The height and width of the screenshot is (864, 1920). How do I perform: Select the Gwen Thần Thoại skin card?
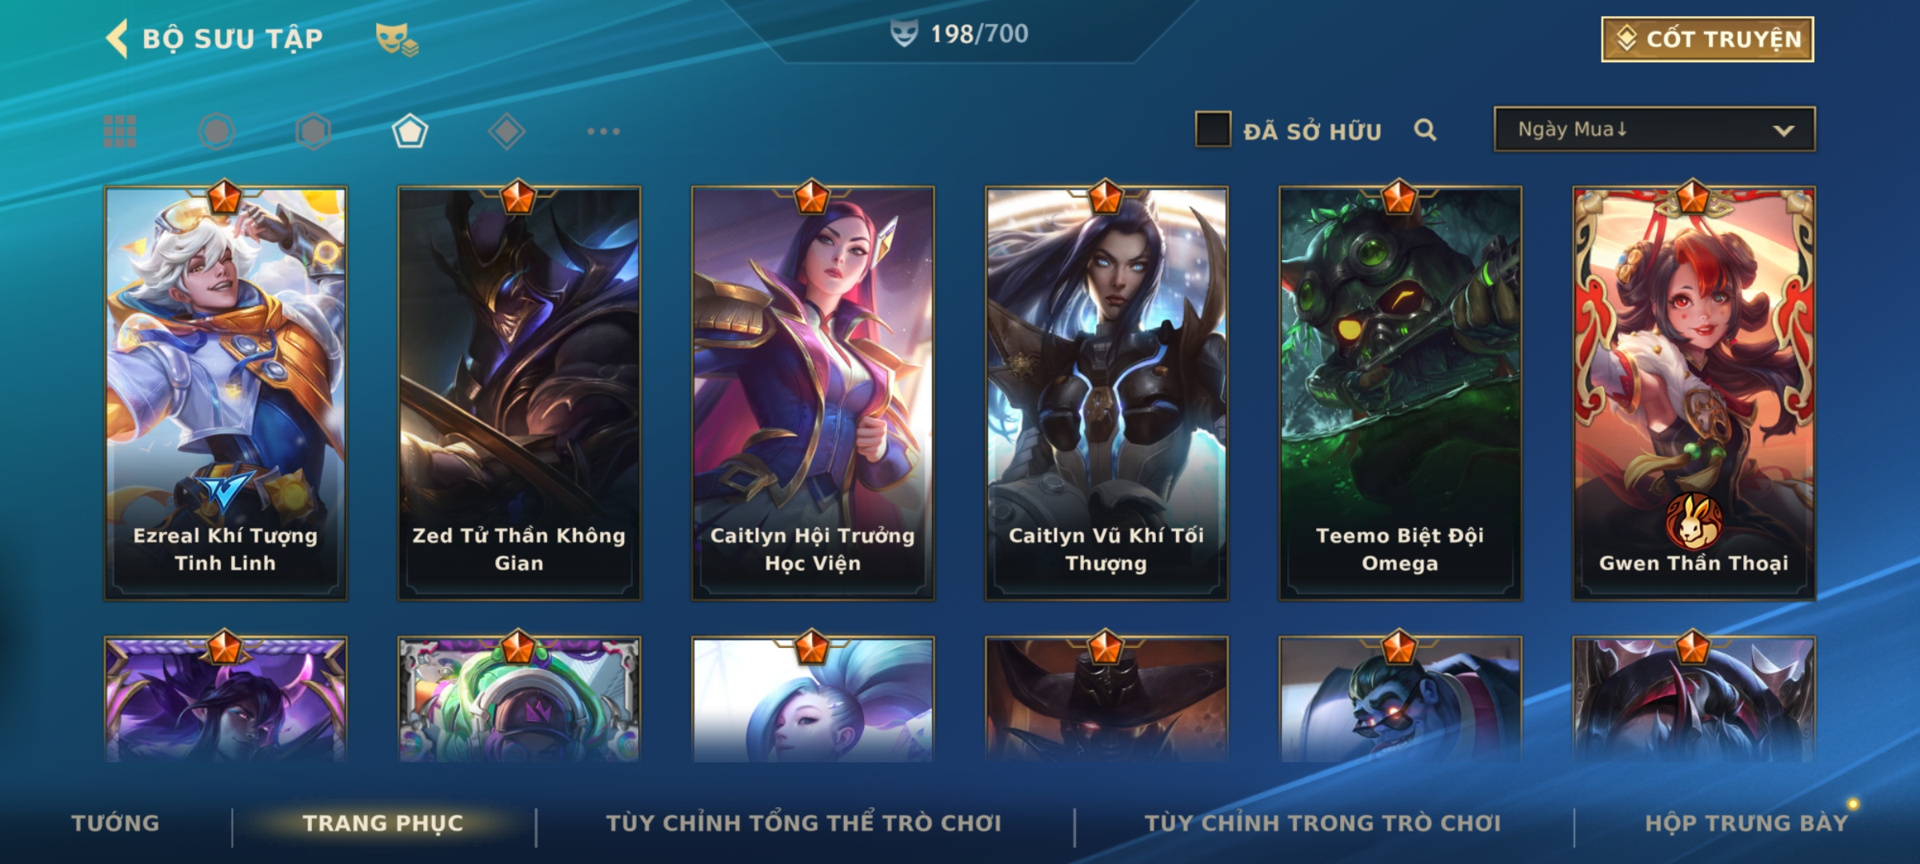pos(1694,394)
